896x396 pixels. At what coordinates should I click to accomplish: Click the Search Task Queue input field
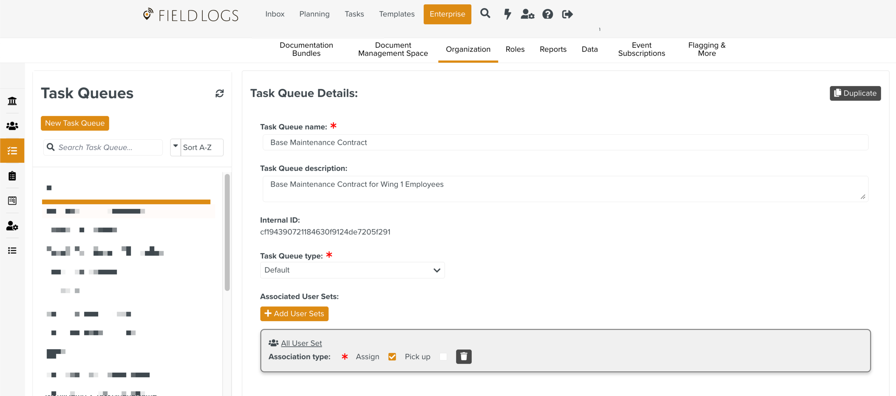tap(108, 147)
